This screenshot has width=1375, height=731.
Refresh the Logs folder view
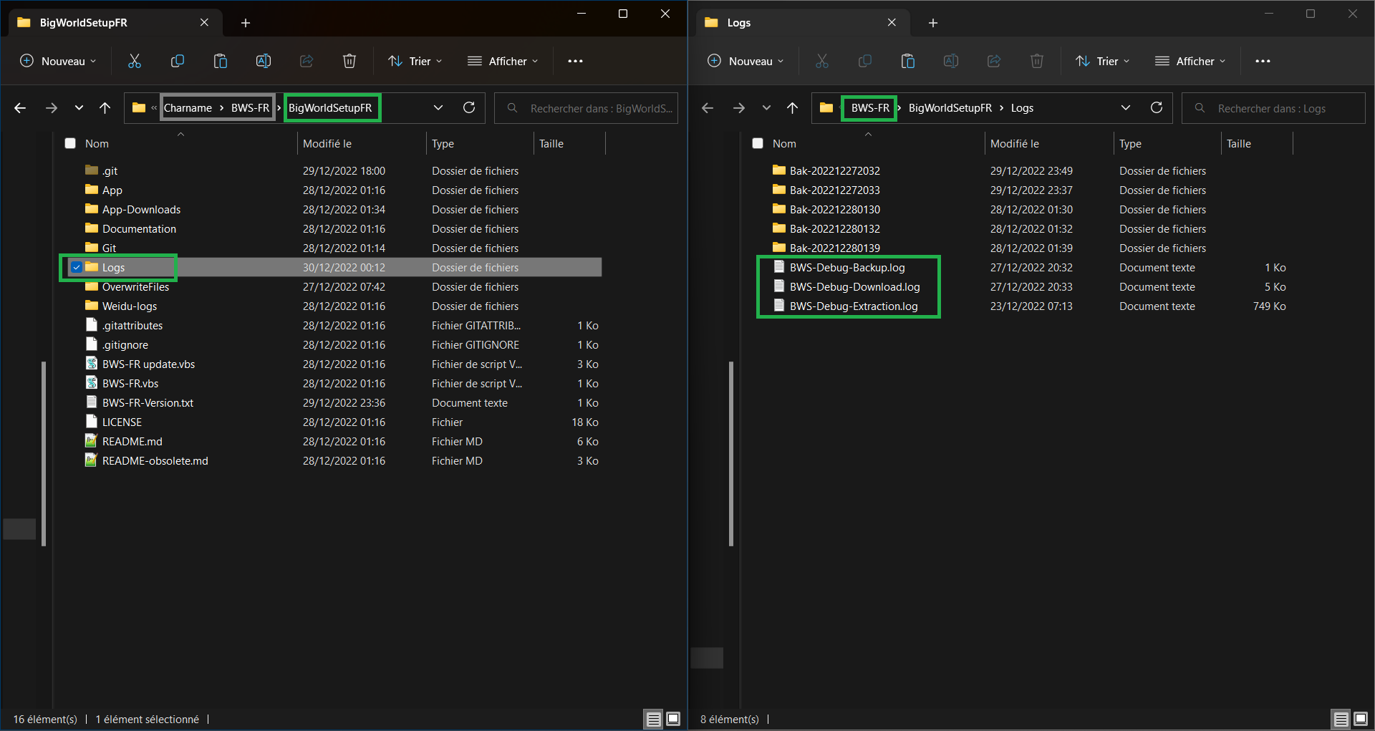[x=1157, y=107]
